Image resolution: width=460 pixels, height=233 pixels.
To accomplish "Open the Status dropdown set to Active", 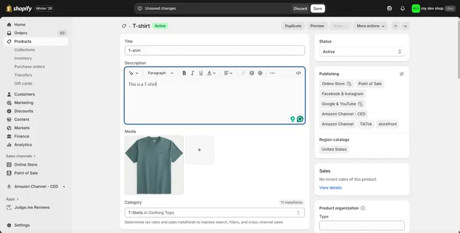I will [362, 52].
